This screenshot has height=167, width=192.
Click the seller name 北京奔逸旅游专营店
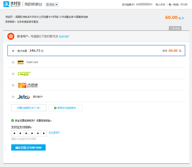coord(28,22)
